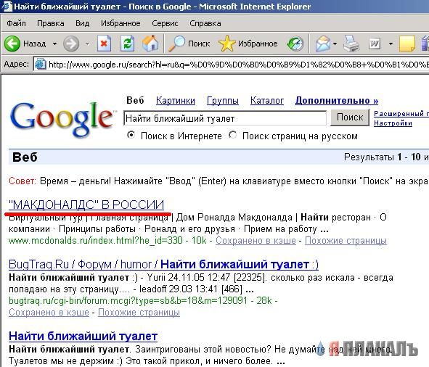
Task: Select 'Поиск страниц на русском' radio button
Action: pos(233,135)
